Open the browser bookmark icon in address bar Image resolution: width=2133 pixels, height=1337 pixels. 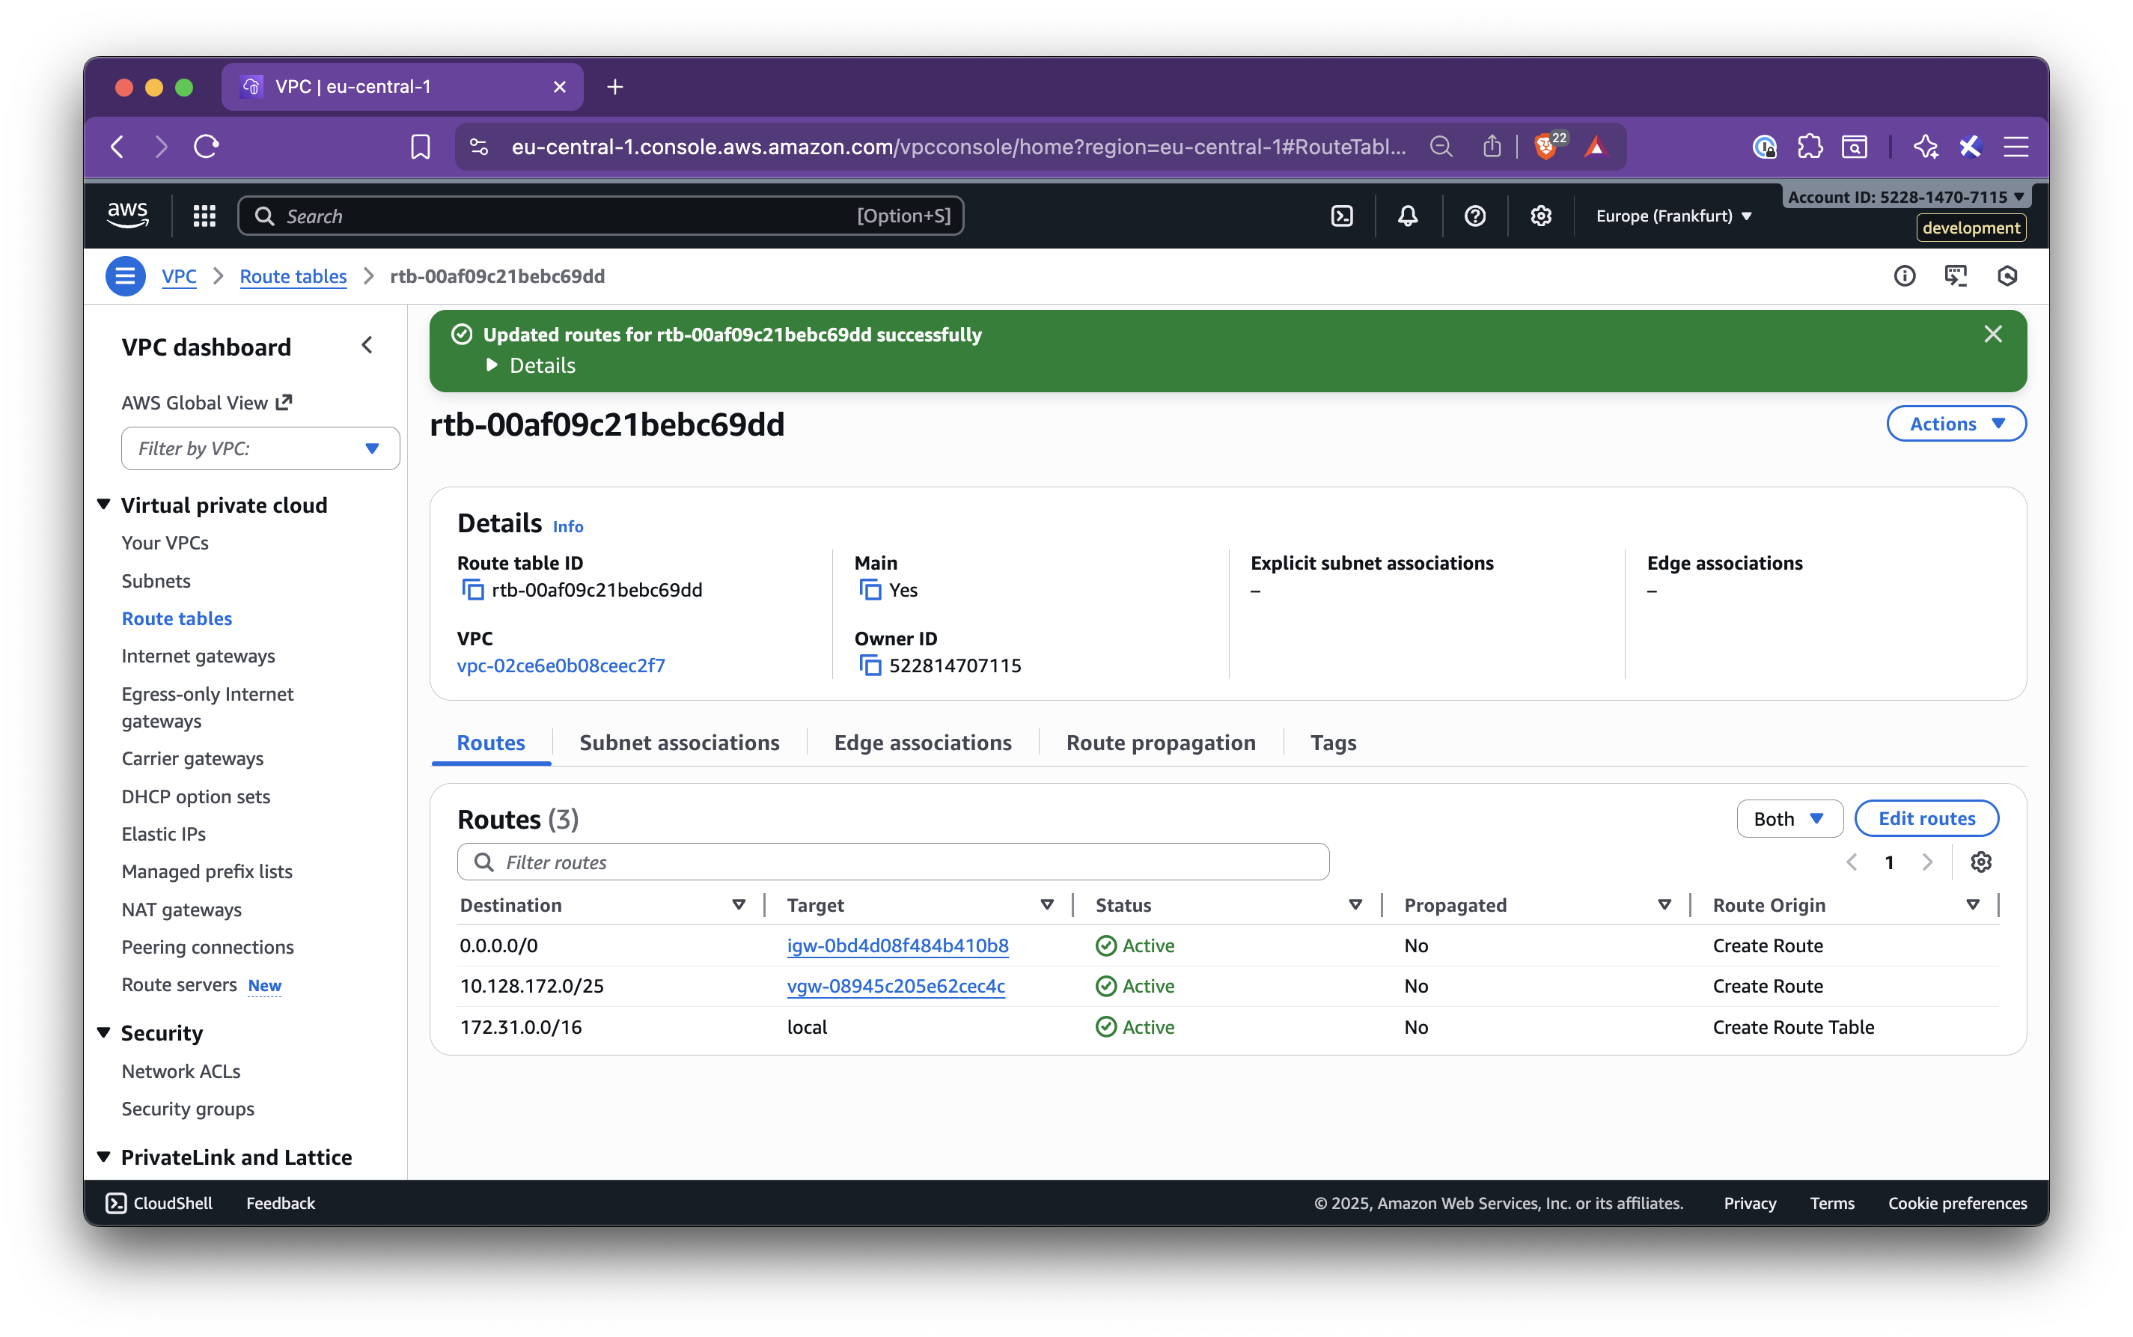[421, 146]
